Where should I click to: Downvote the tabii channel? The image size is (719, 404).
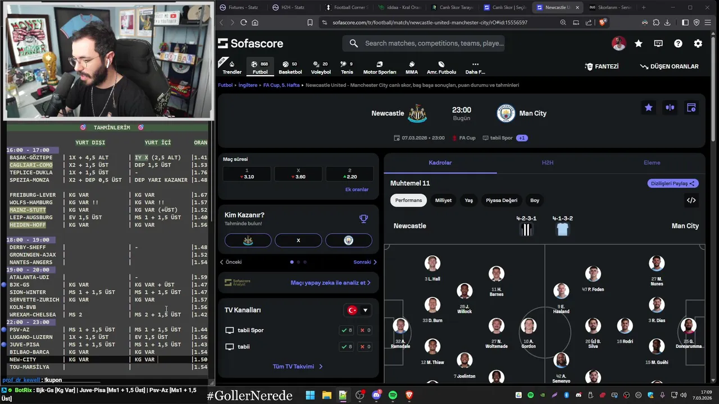365,347
